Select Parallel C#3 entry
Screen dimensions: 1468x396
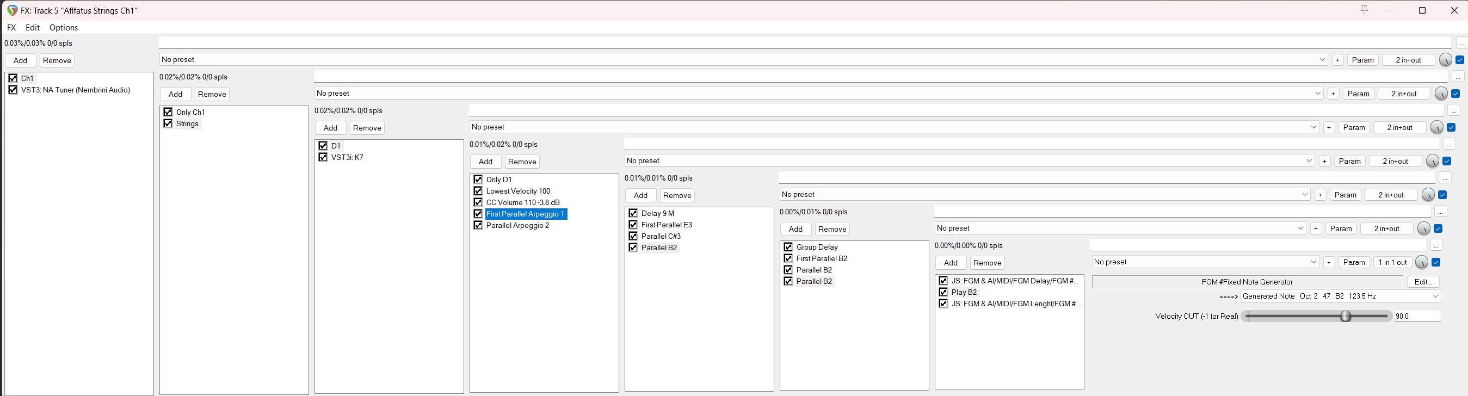point(661,236)
